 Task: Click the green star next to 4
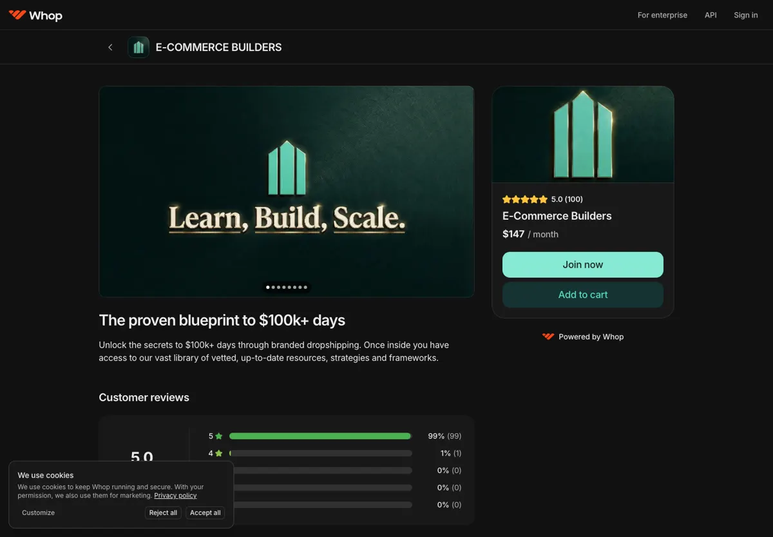[219, 453]
